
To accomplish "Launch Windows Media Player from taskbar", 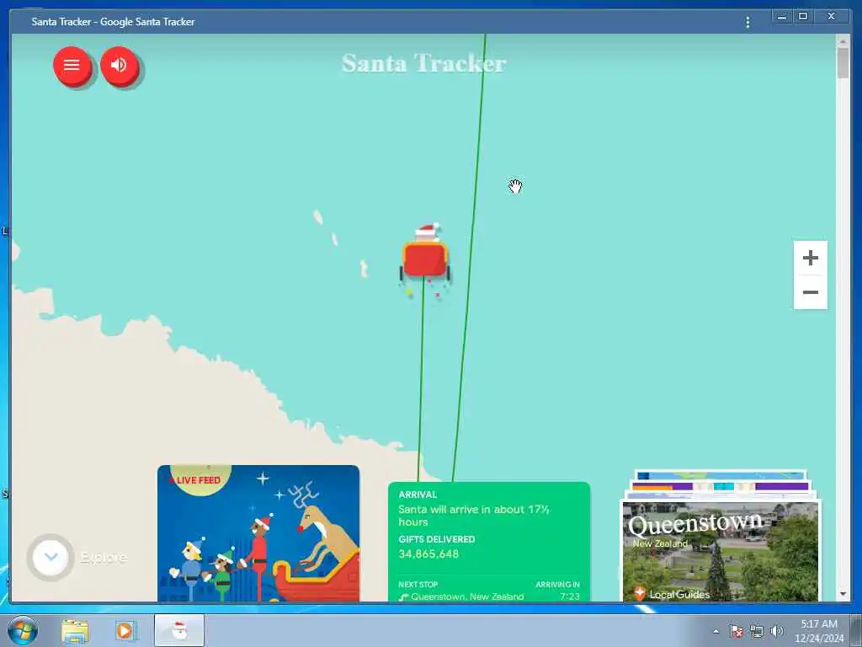I will 125,631.
